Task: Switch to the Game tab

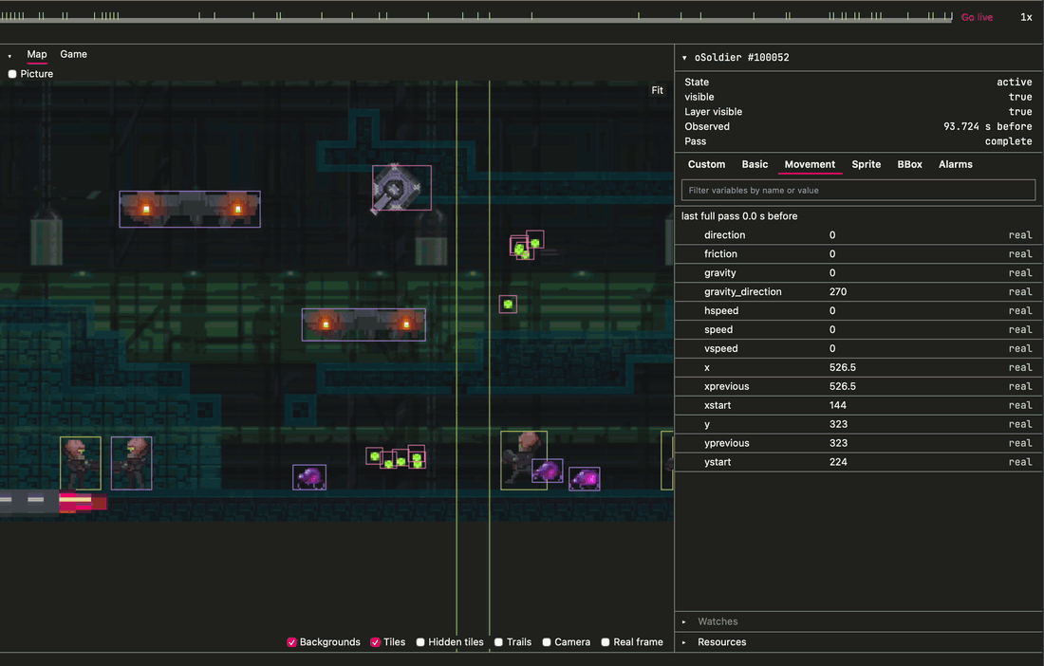Action: tap(73, 55)
